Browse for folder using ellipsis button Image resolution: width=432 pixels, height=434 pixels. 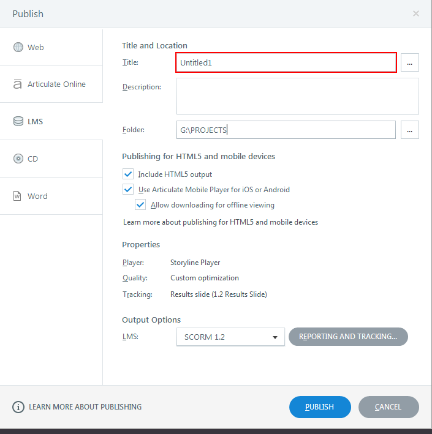pos(410,130)
